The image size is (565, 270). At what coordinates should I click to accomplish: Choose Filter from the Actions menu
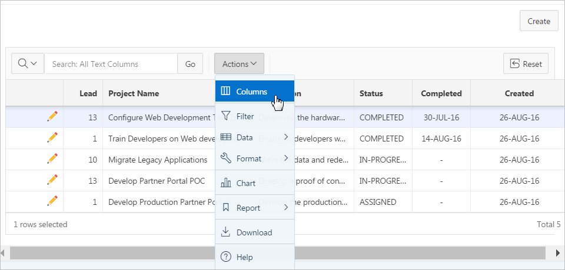pyautogui.click(x=254, y=116)
